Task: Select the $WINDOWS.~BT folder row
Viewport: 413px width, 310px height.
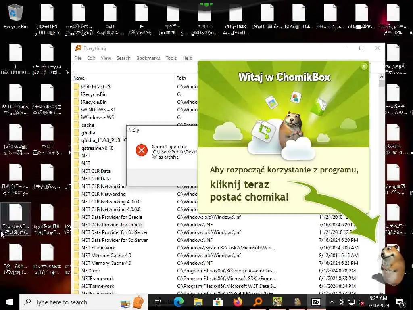Action: click(x=98, y=110)
